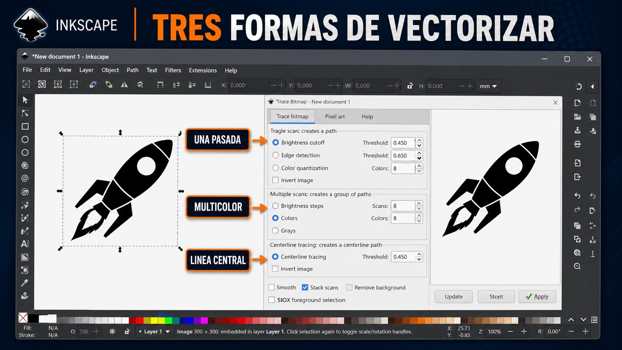This screenshot has height=350, width=622.
Task: Click the Open file folder icon in right bar
Action: point(577,117)
